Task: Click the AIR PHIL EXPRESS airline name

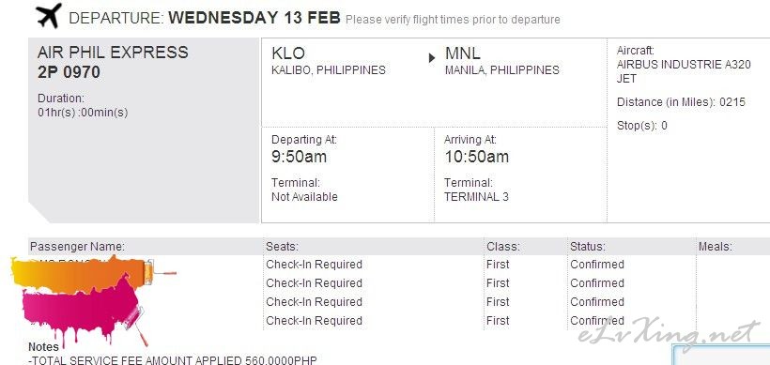Action: (113, 52)
